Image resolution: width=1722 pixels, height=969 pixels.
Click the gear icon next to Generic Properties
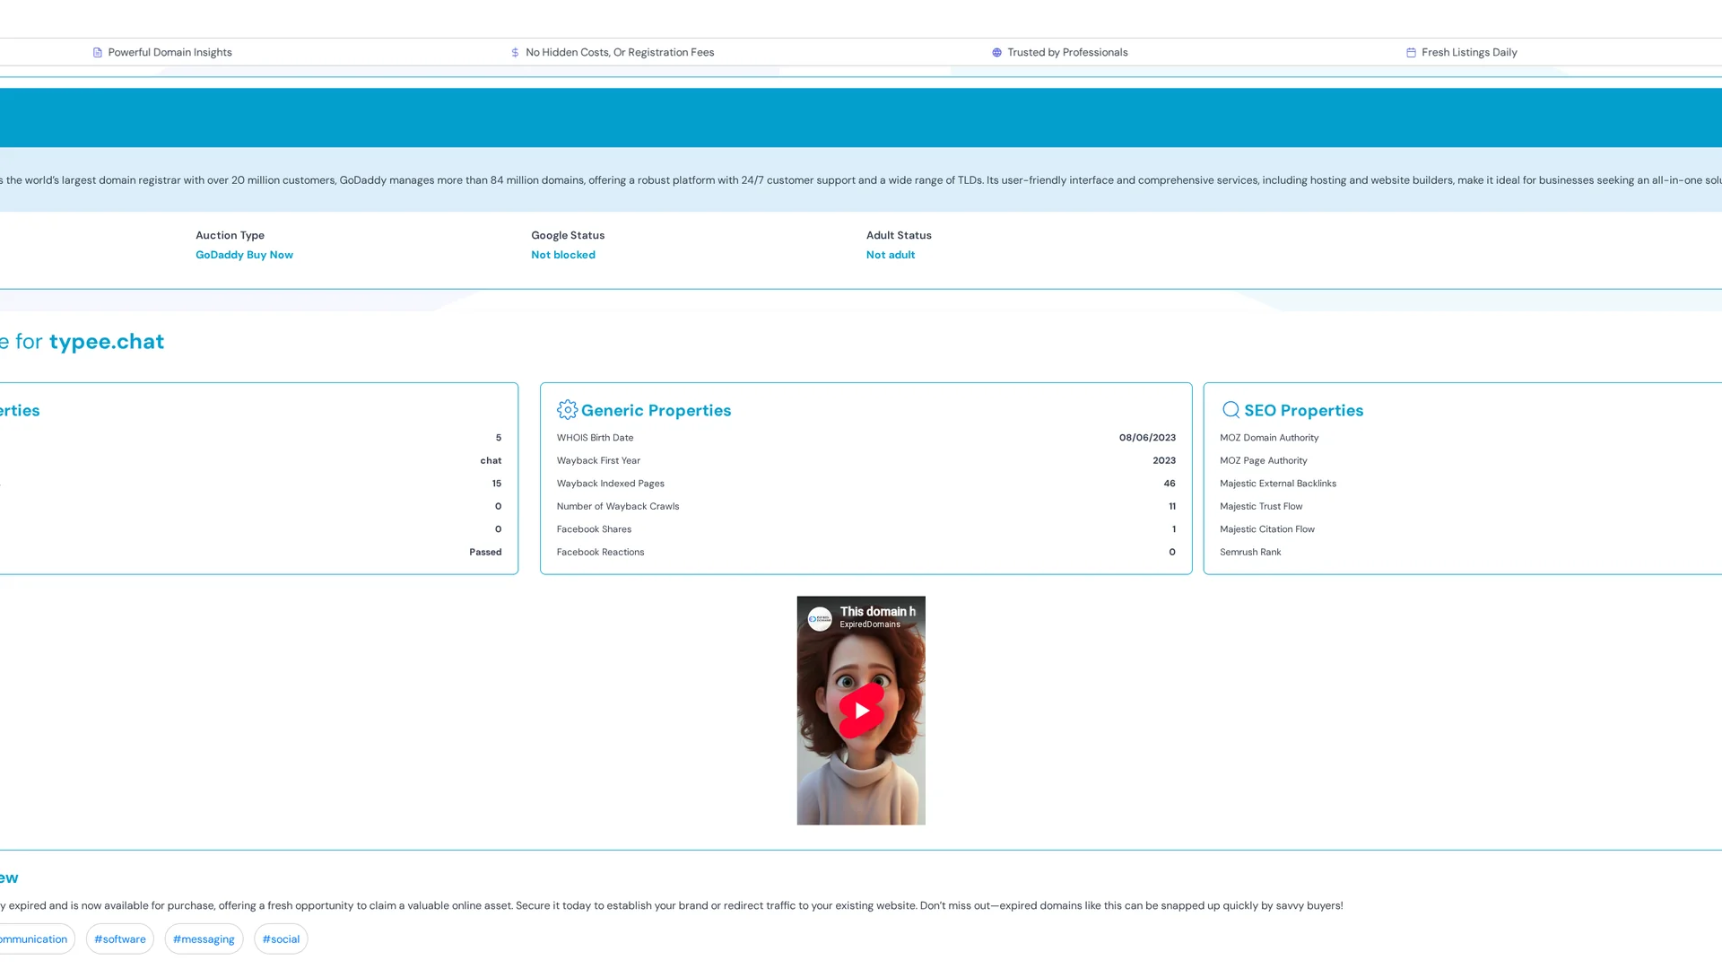[x=567, y=410]
